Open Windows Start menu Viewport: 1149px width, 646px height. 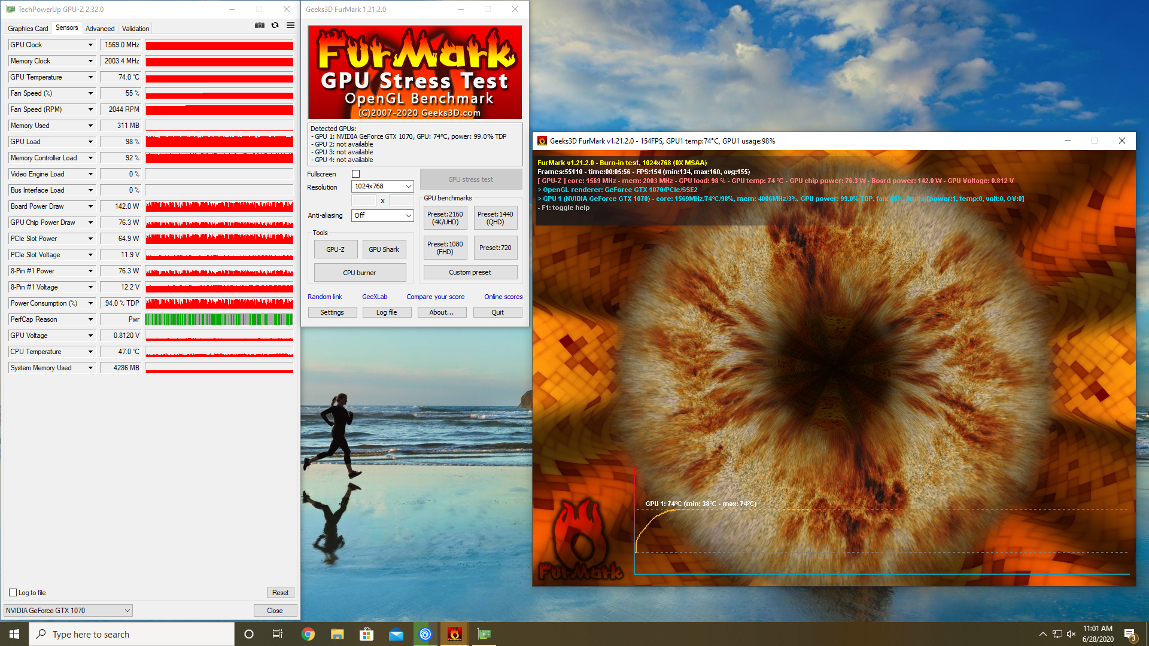(14, 634)
